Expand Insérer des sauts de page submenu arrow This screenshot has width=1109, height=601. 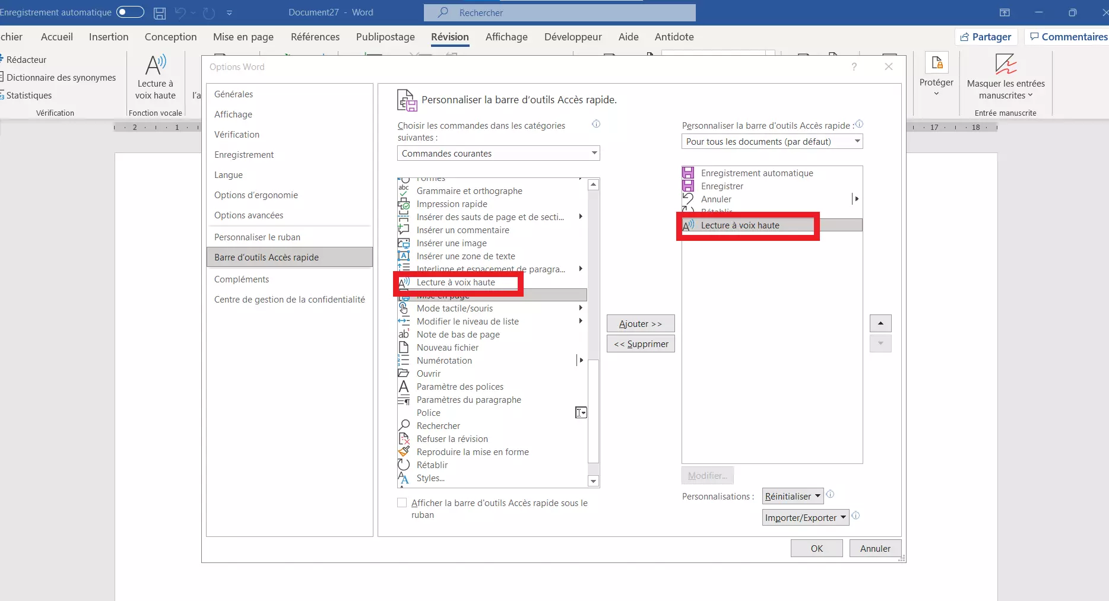point(581,217)
